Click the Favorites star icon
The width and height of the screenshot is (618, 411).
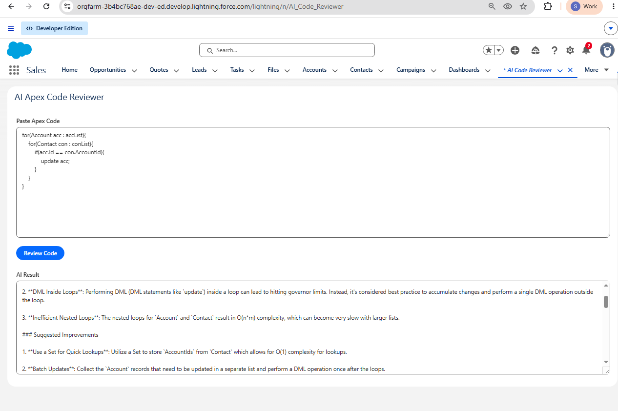[489, 50]
